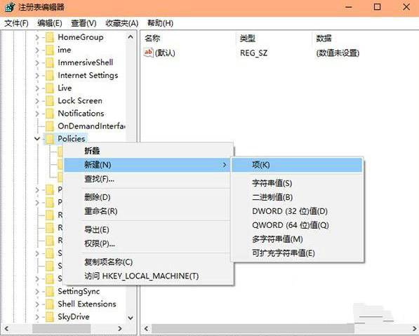
Task: Open the 收藏夹(A) menu
Action: (122, 24)
